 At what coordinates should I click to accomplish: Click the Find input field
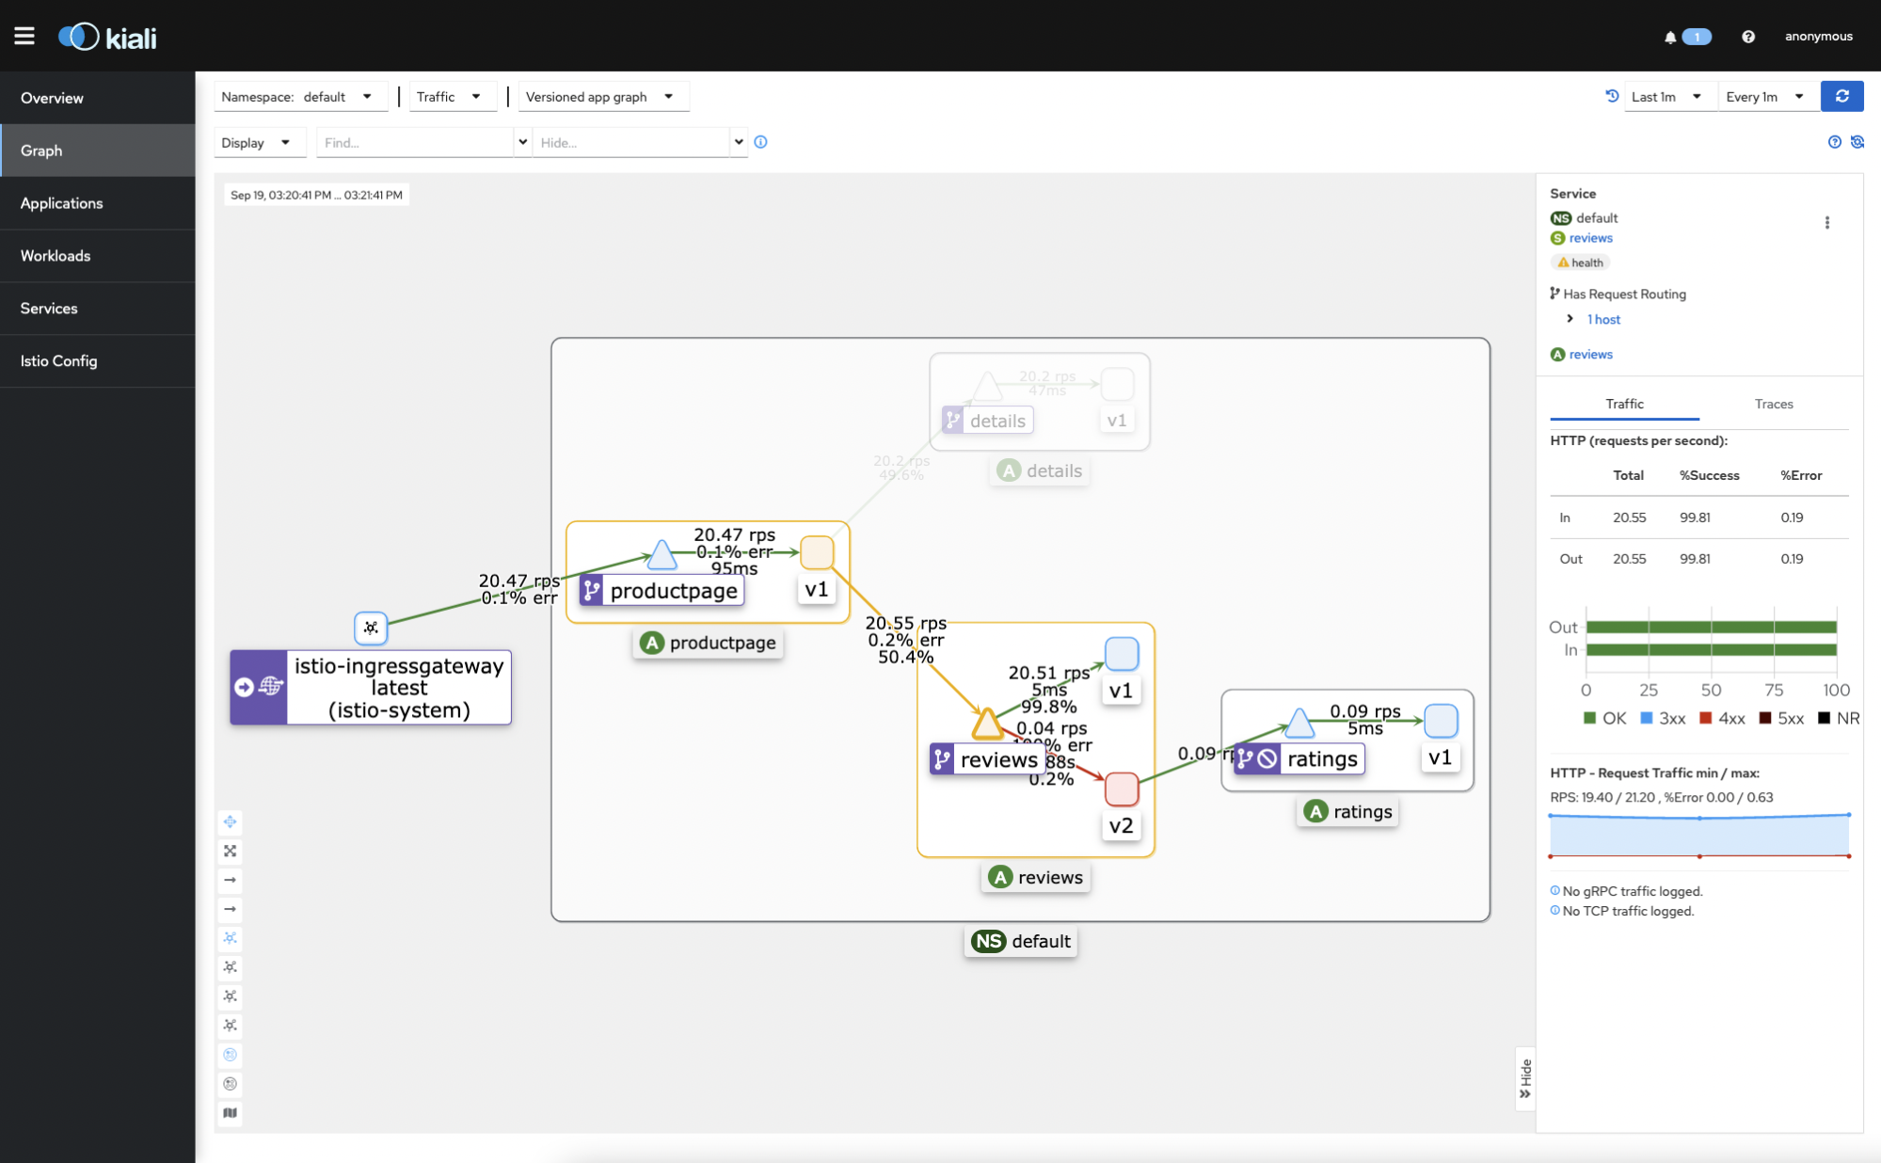pyautogui.click(x=414, y=142)
